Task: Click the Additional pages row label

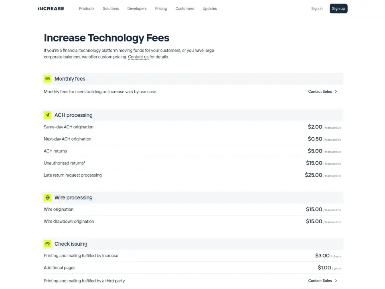Action: click(59, 268)
